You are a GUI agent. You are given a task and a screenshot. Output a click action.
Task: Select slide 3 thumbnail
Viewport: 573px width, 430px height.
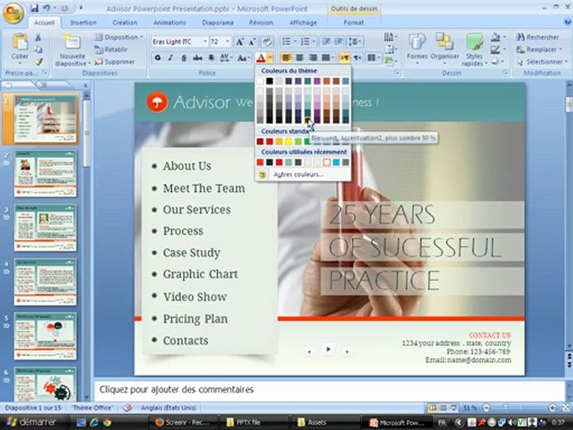pyautogui.click(x=45, y=228)
